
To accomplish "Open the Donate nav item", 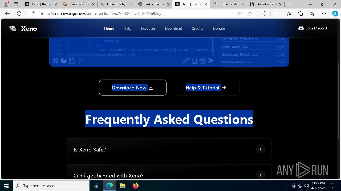I will pos(219,28).
